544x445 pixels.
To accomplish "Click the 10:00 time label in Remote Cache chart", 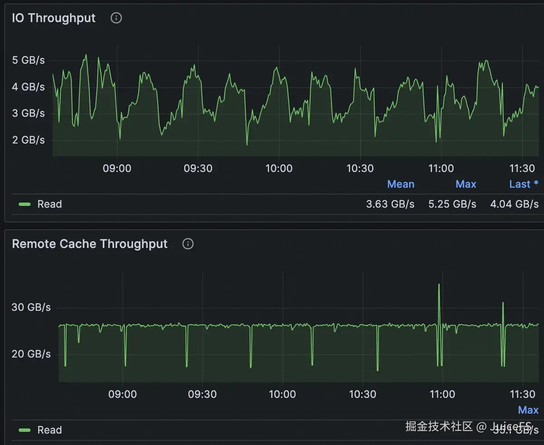I will [x=282, y=394].
